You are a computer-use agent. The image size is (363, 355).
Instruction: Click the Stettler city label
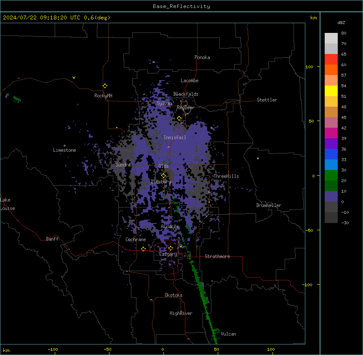pos(267,100)
